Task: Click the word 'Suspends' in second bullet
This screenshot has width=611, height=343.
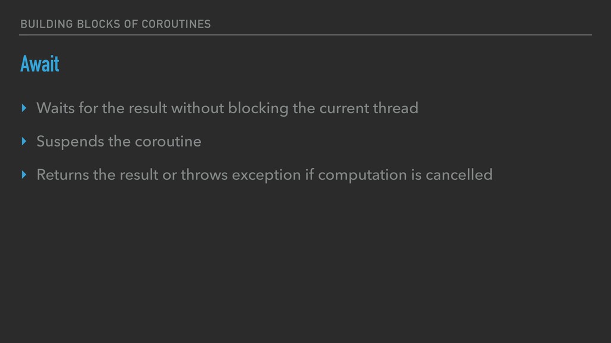Action: (x=70, y=142)
